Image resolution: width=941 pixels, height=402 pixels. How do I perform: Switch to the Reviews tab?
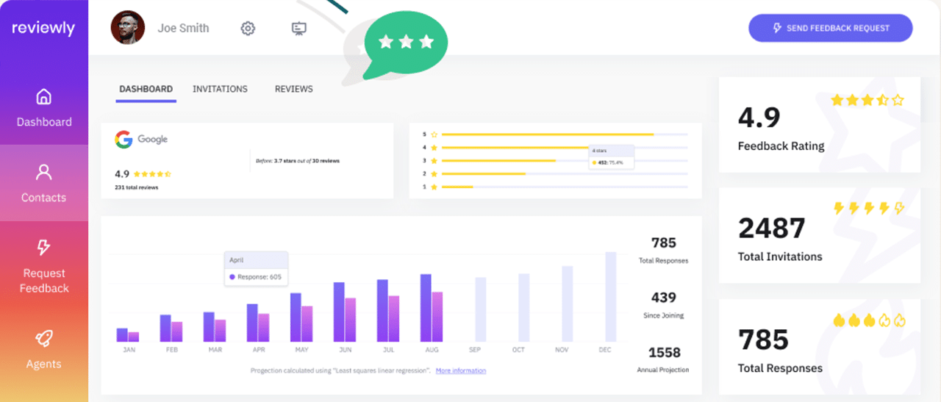tap(293, 89)
